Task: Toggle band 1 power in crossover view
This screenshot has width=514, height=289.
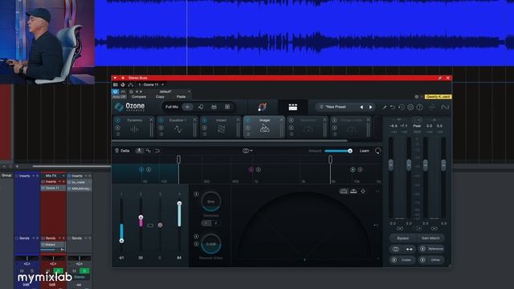Action: pos(141,169)
